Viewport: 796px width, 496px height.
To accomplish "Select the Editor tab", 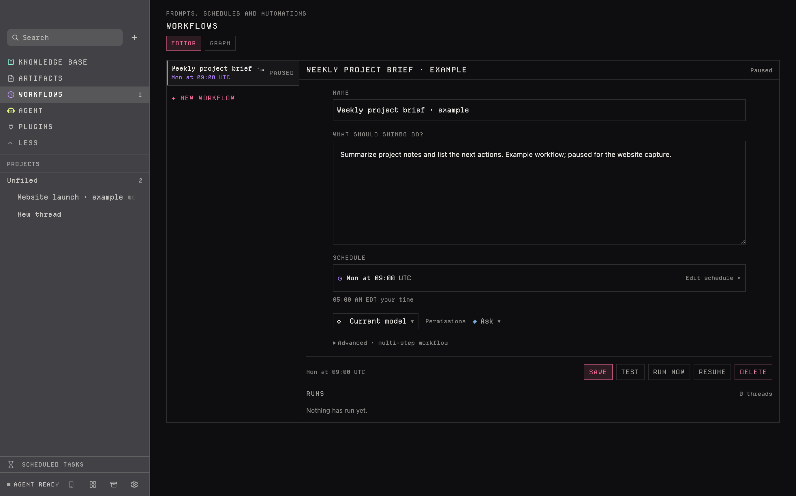I will pyautogui.click(x=183, y=43).
